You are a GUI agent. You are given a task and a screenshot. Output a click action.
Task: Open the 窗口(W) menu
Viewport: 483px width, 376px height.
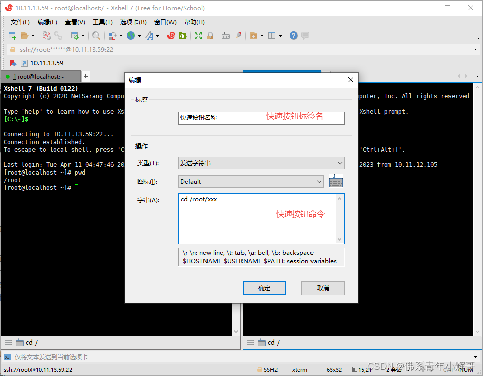click(165, 22)
